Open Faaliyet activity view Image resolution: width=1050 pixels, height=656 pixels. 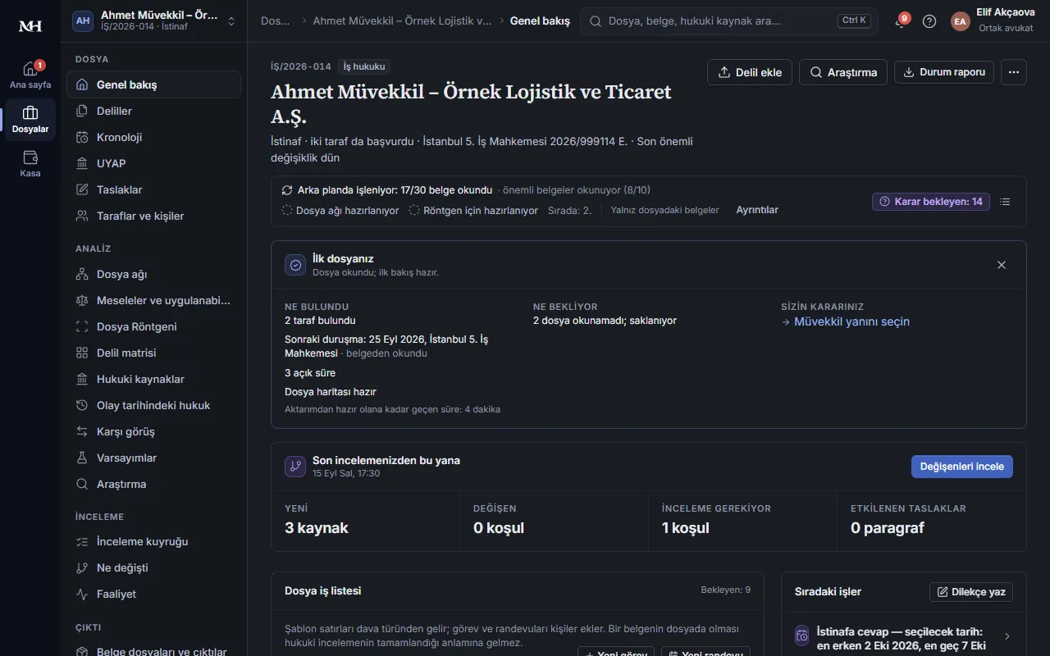[153, 594]
